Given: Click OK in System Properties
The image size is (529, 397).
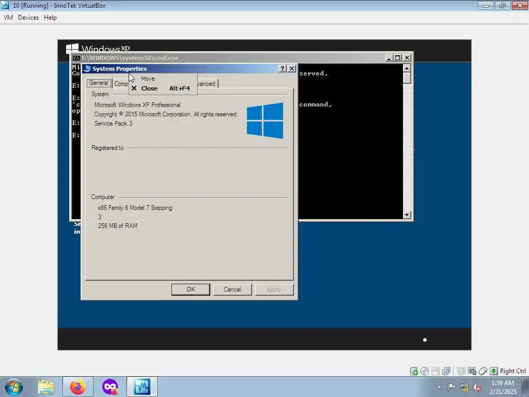Looking at the screenshot, I should (191, 289).
